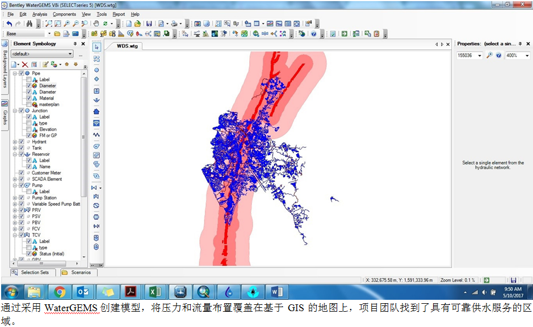
Task: Select the SCADA Element signal tool
Action: (x=96, y=123)
